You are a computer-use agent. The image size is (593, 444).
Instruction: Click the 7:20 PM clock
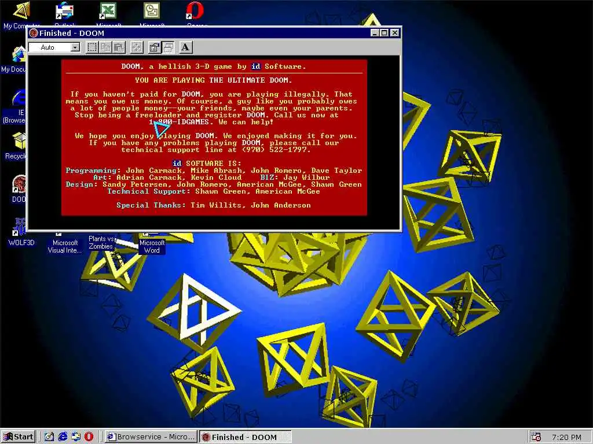click(x=566, y=437)
